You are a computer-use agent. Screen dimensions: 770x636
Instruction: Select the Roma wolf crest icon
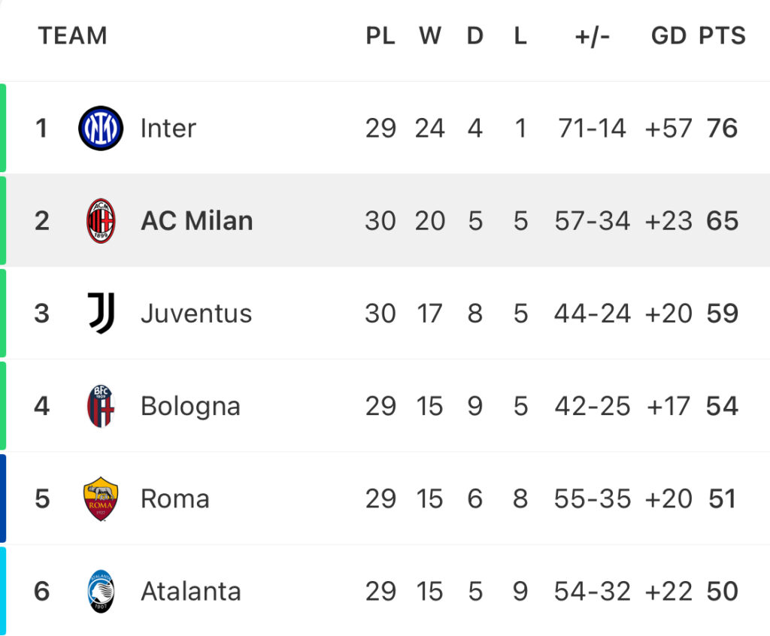point(101,499)
